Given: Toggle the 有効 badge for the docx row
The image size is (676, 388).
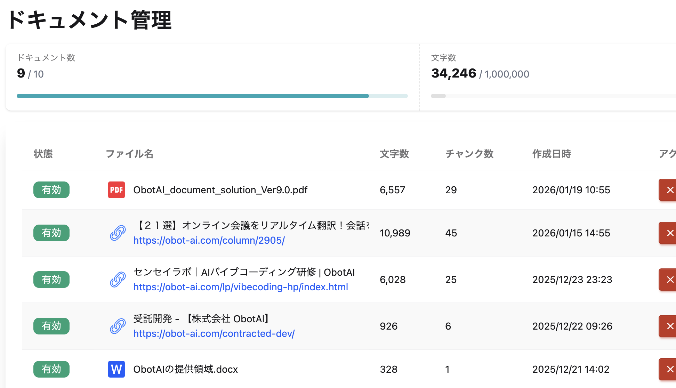Looking at the screenshot, I should 51,369.
